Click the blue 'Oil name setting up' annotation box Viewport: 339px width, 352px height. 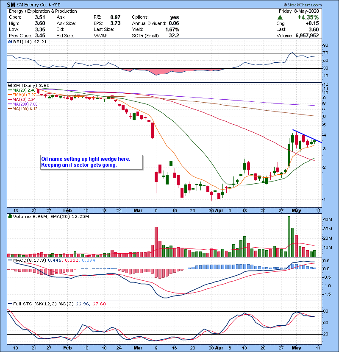(91, 162)
